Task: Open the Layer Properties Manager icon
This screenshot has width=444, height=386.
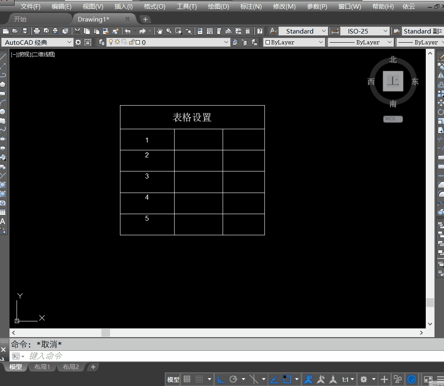Action: point(101,42)
